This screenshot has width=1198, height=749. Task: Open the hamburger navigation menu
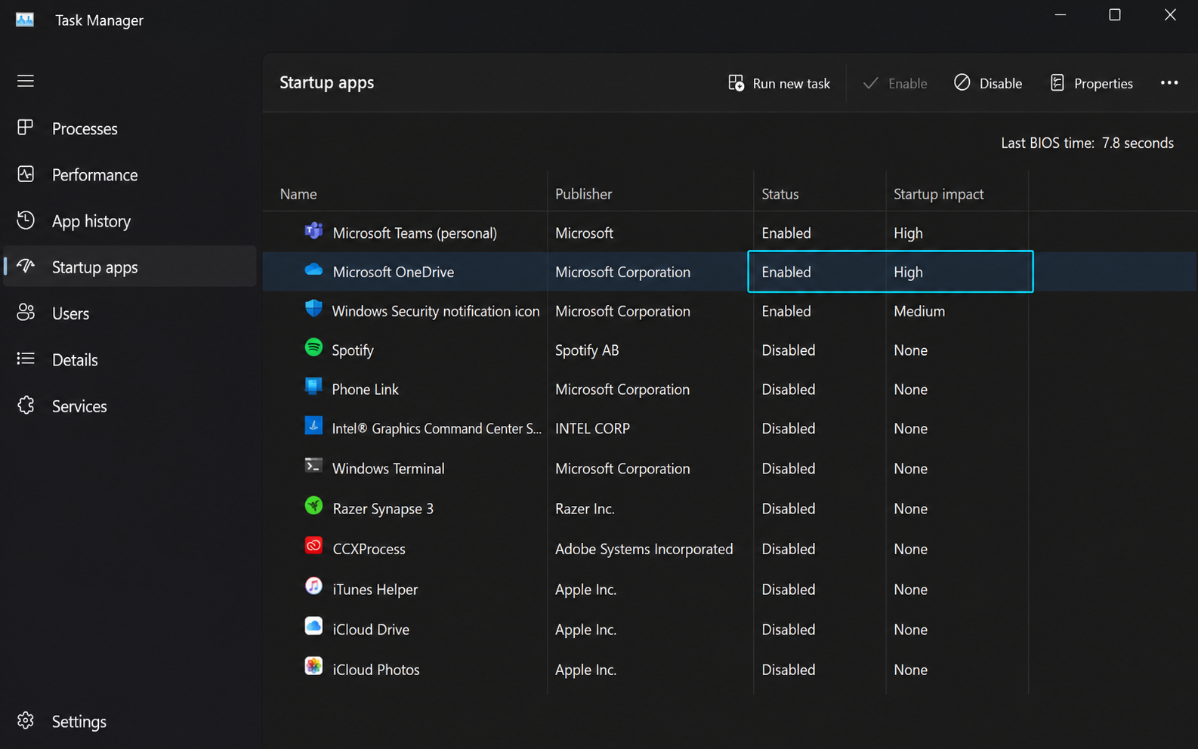point(26,81)
